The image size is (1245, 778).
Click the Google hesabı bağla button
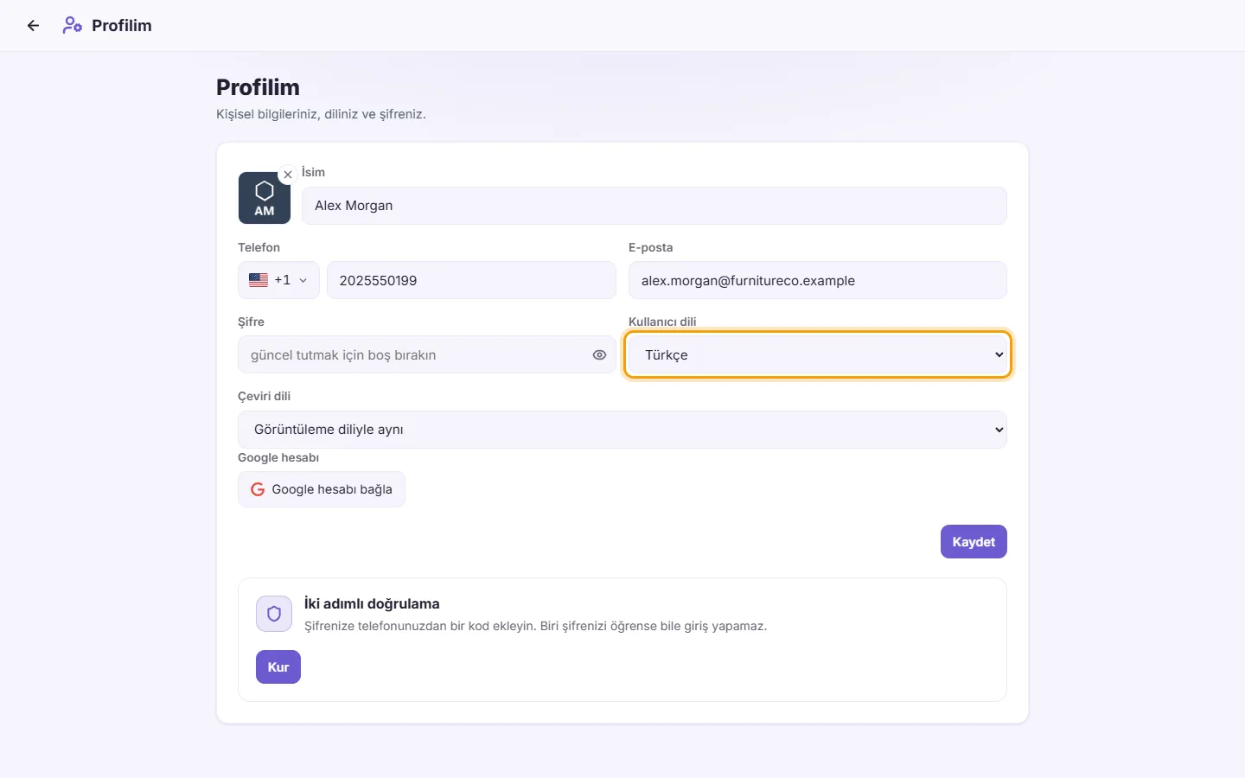tap(322, 489)
